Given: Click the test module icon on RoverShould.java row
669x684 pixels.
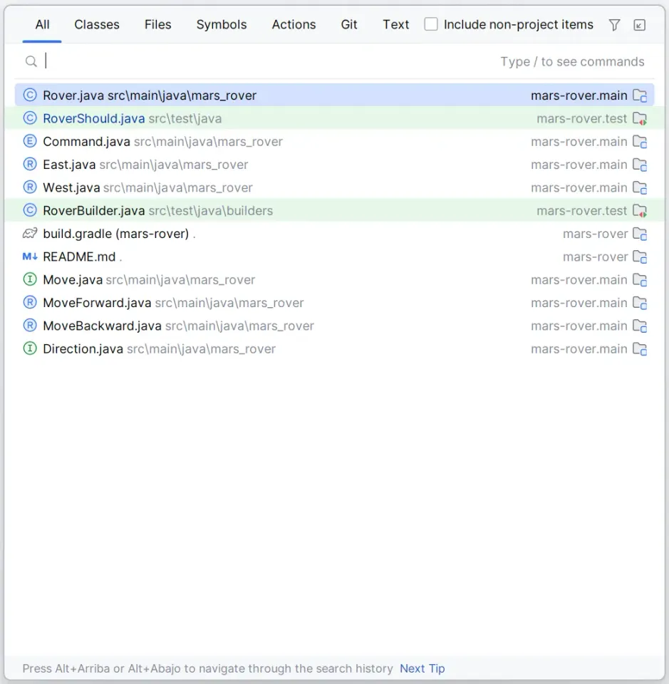Looking at the screenshot, I should click(640, 119).
